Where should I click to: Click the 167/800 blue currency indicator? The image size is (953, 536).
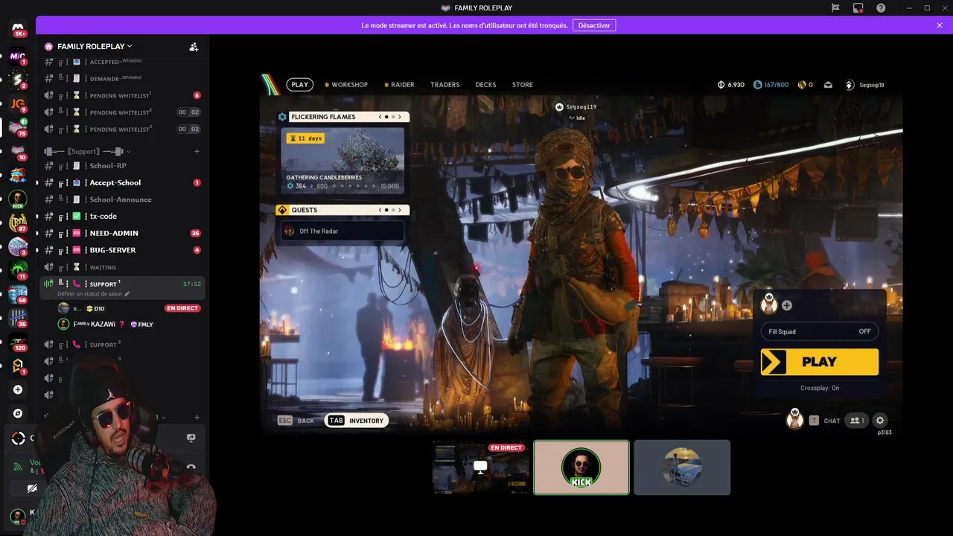[771, 85]
